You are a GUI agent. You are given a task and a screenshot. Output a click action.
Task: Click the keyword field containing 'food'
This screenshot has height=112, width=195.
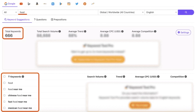[58, 12]
